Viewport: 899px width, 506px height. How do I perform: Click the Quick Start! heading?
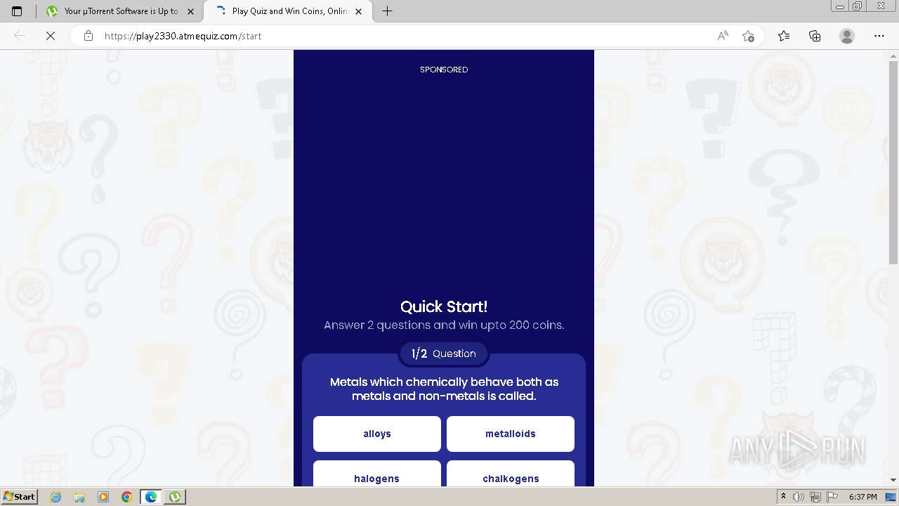pos(444,306)
